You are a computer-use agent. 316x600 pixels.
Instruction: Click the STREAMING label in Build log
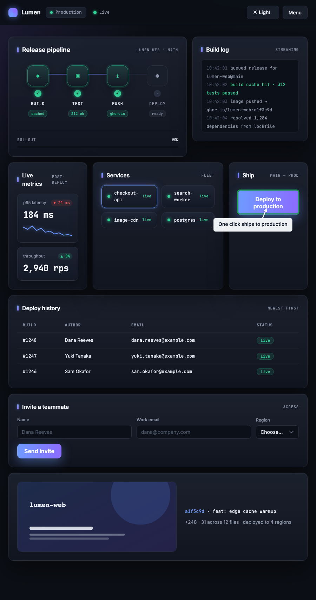[287, 50]
